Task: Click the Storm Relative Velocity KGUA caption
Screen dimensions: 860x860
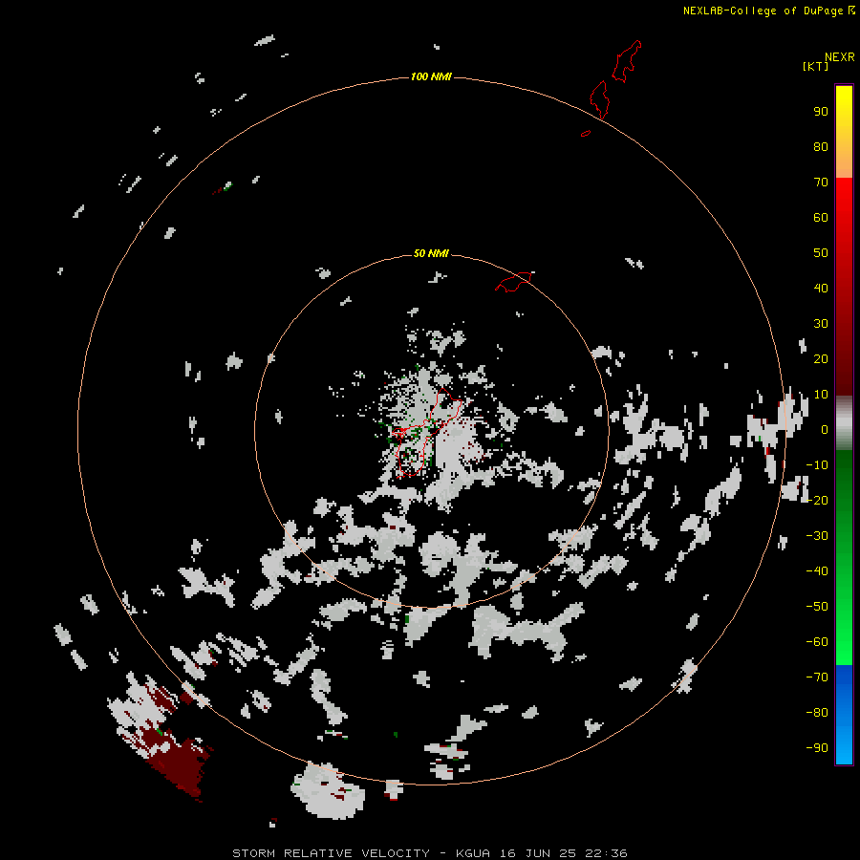Action: (429, 853)
